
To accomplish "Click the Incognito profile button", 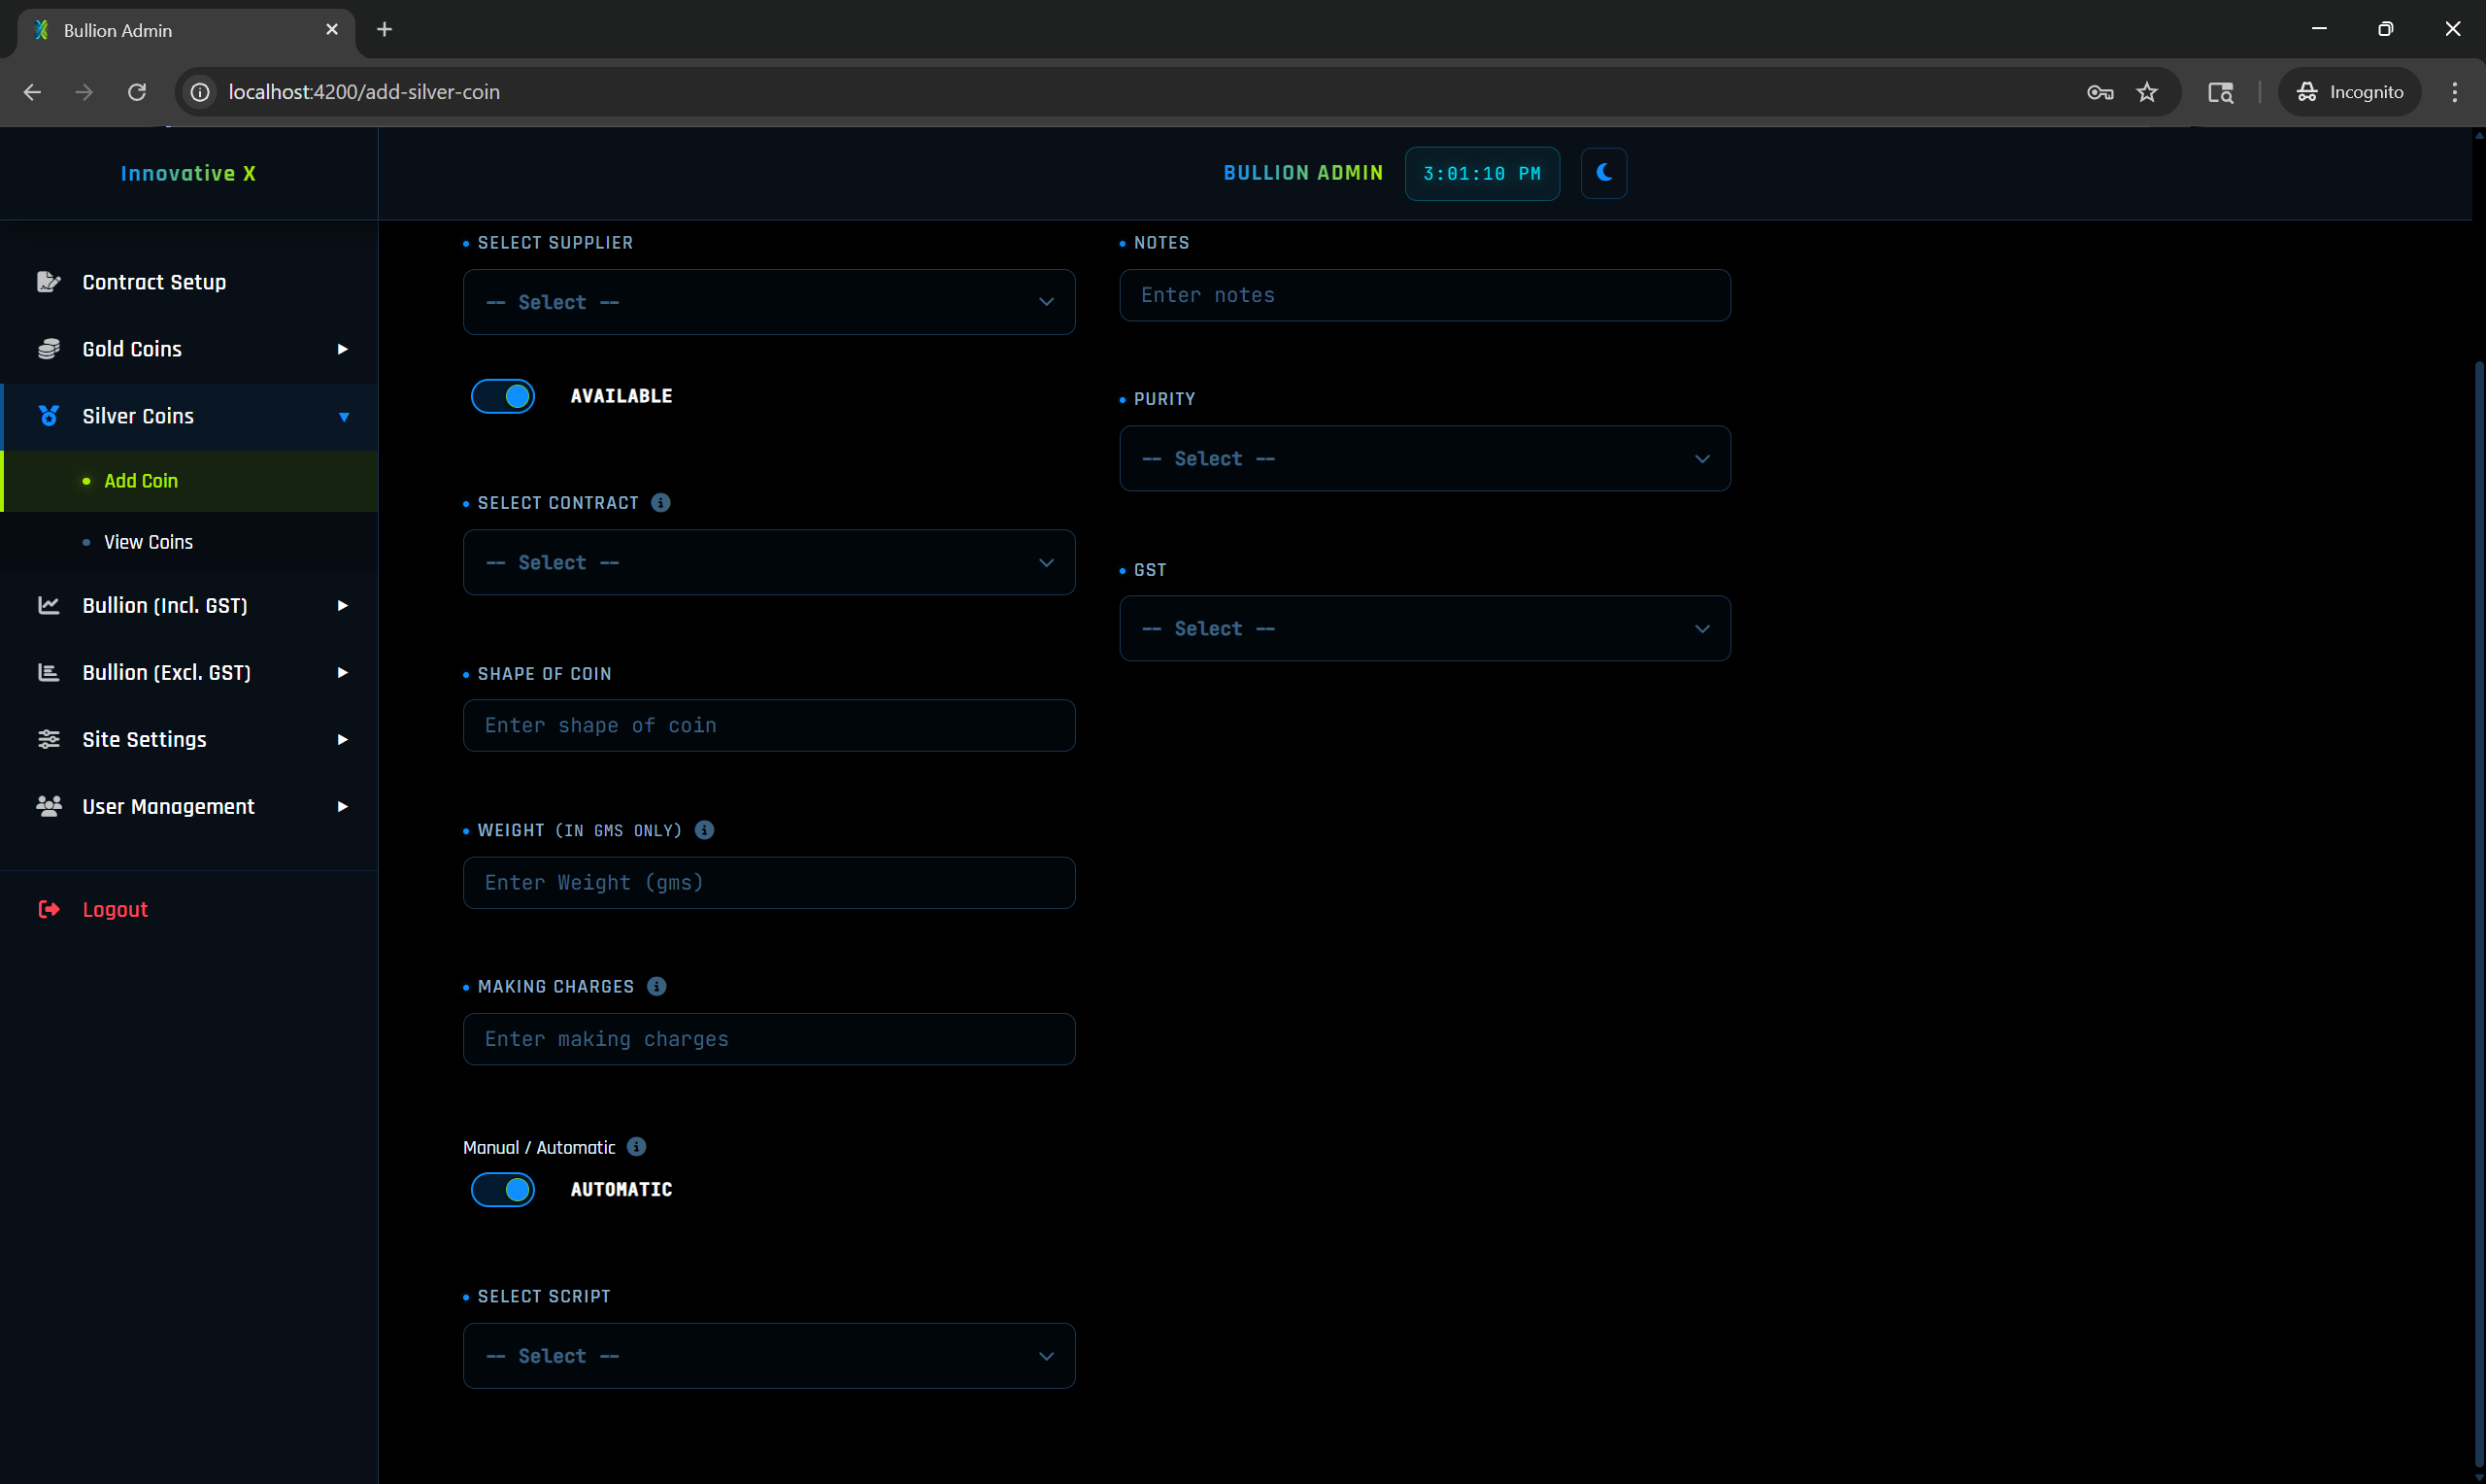I will click(2349, 92).
